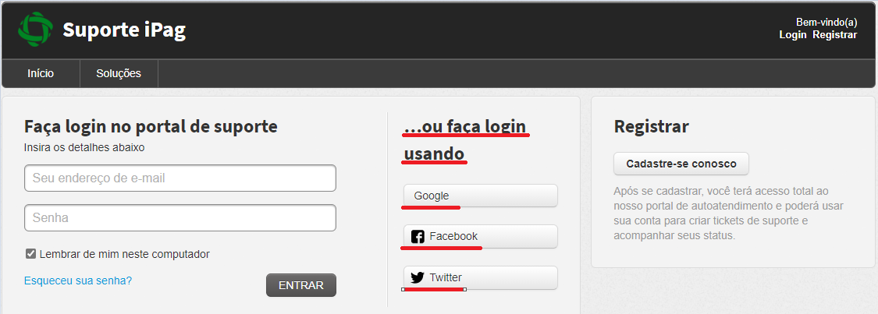Image resolution: width=878 pixels, height=314 pixels.
Task: Focus the Senha password field
Action: [180, 218]
